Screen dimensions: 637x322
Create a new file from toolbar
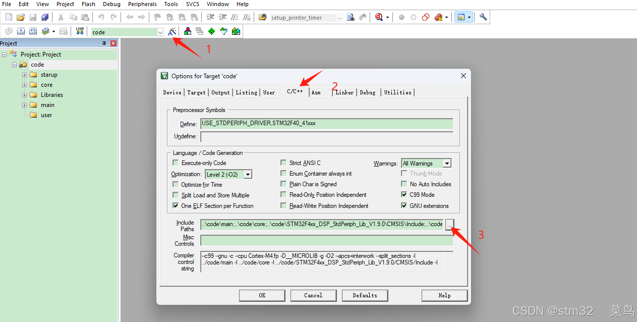(x=9, y=17)
